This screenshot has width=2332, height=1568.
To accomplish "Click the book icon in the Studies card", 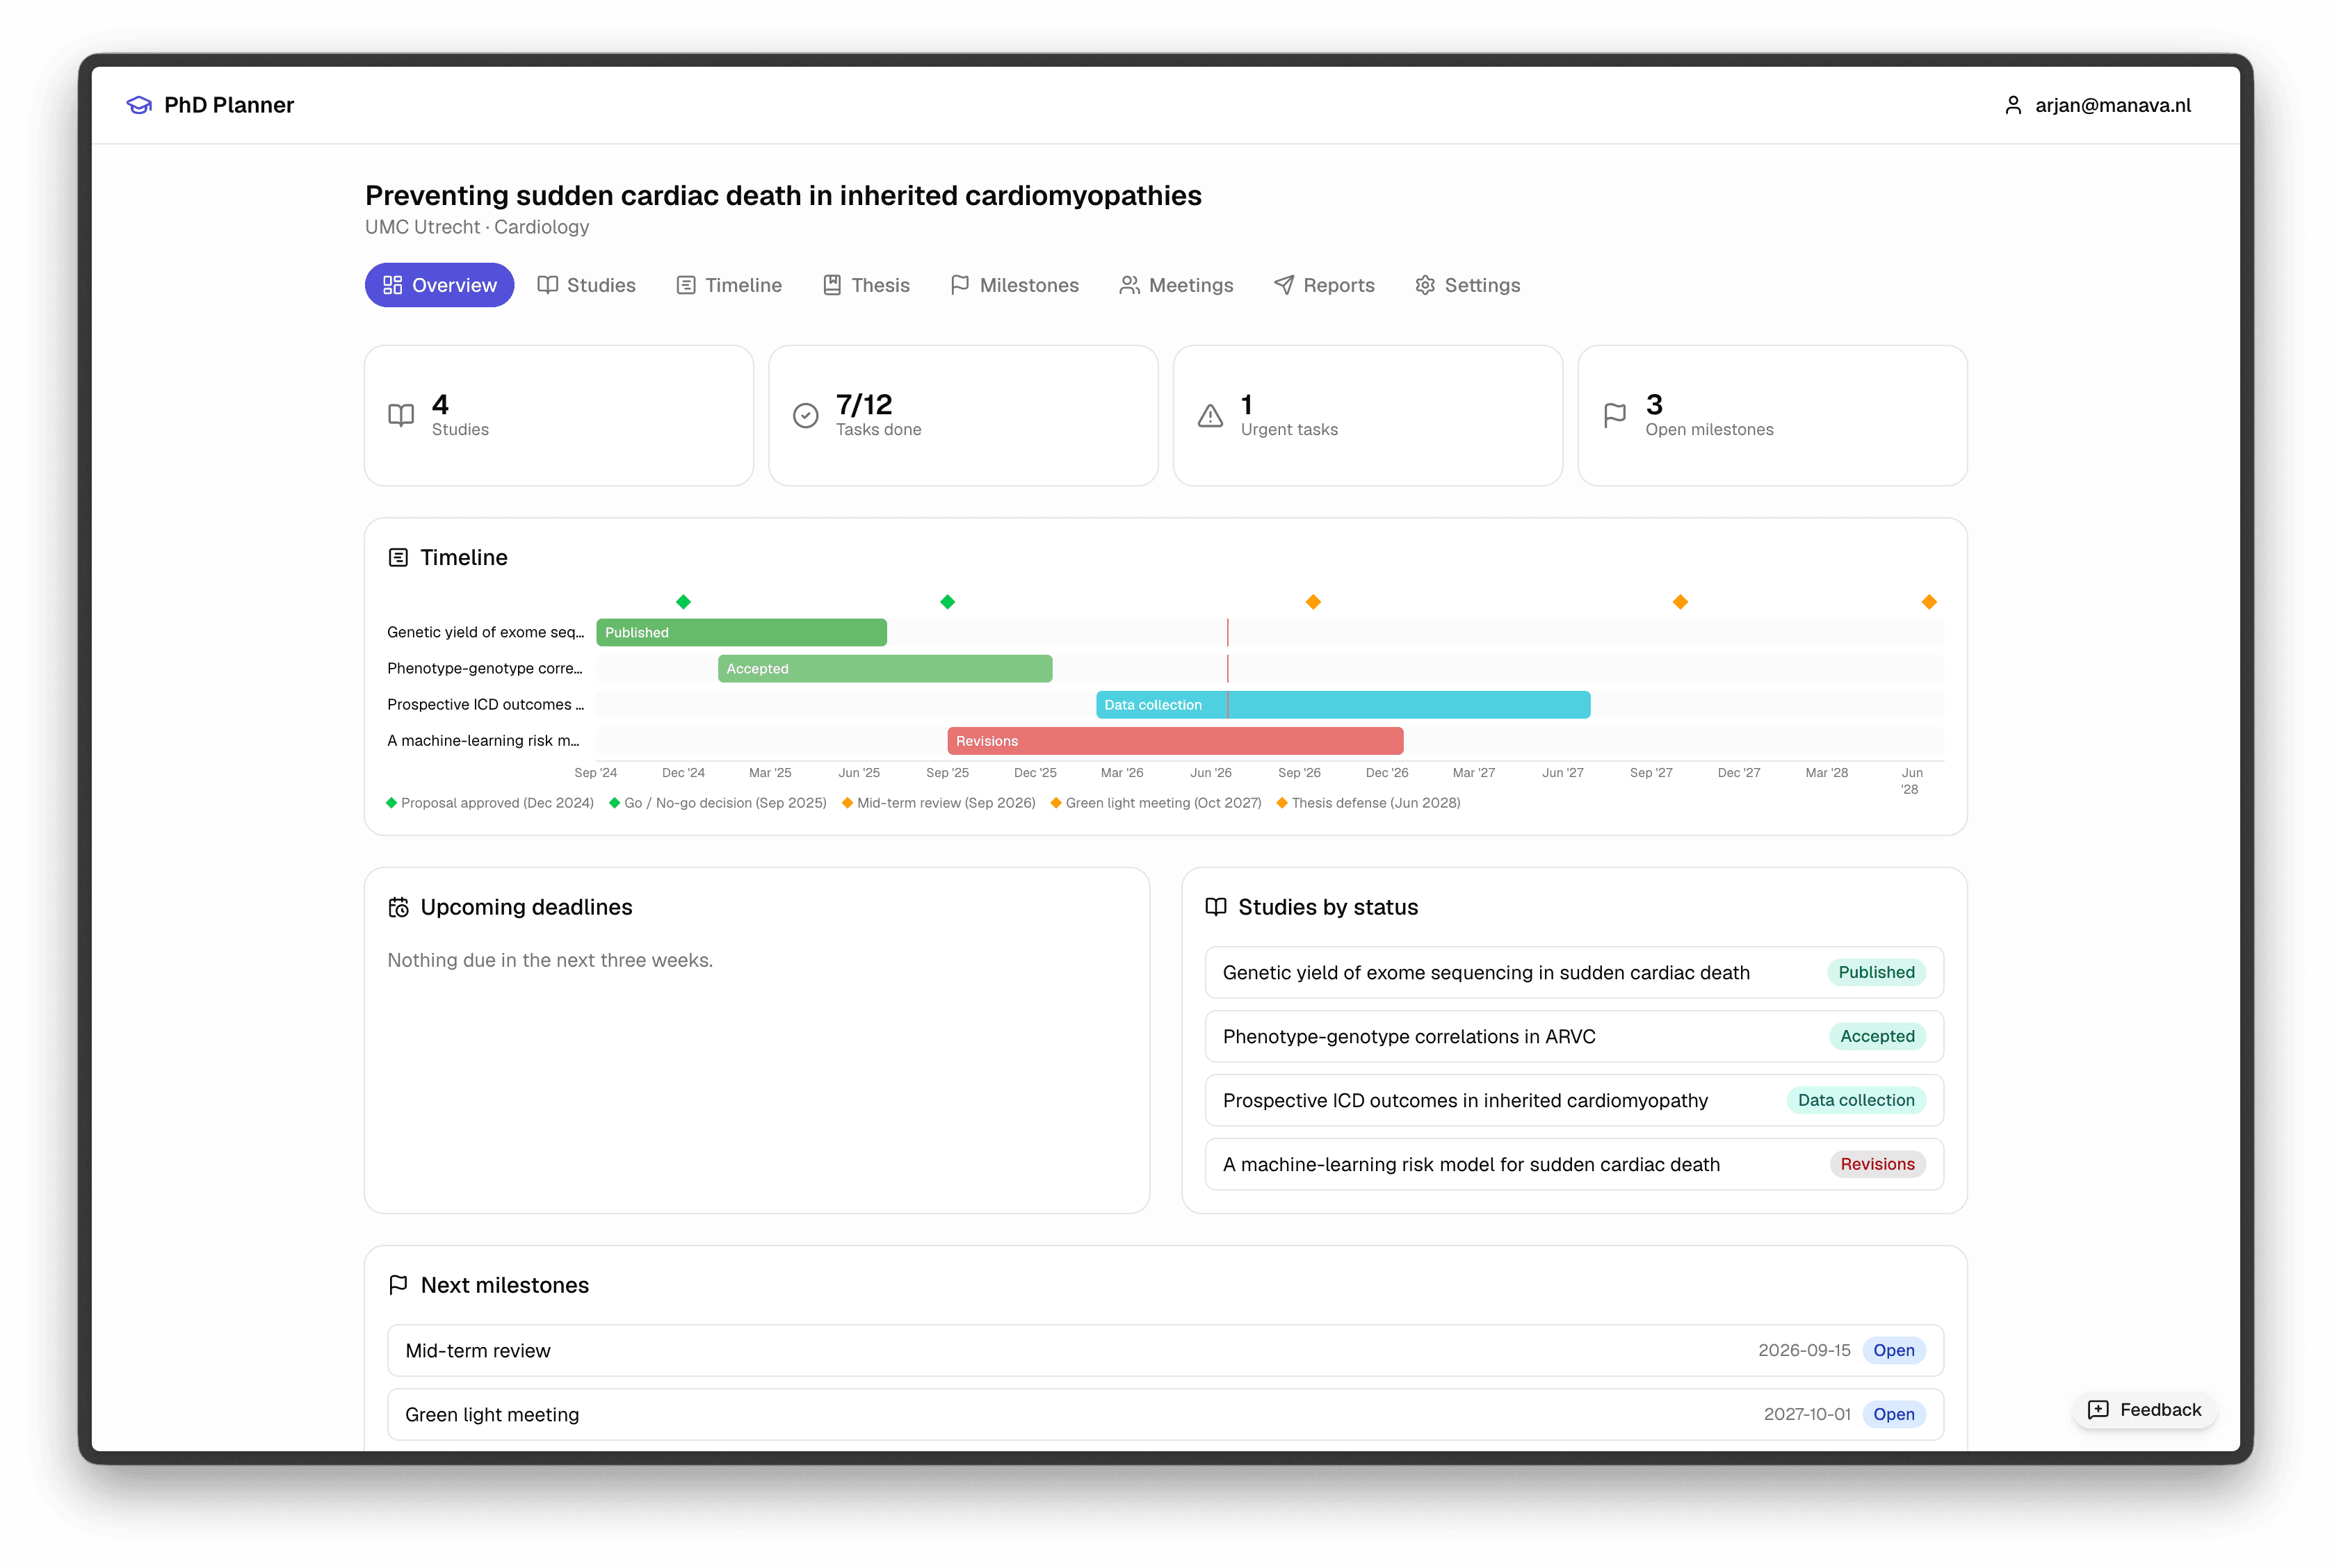I will click(401, 415).
